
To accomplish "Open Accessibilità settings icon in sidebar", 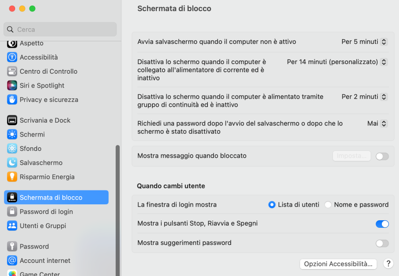I will point(12,57).
